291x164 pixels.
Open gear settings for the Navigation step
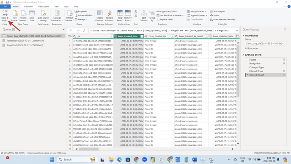coord(284,64)
